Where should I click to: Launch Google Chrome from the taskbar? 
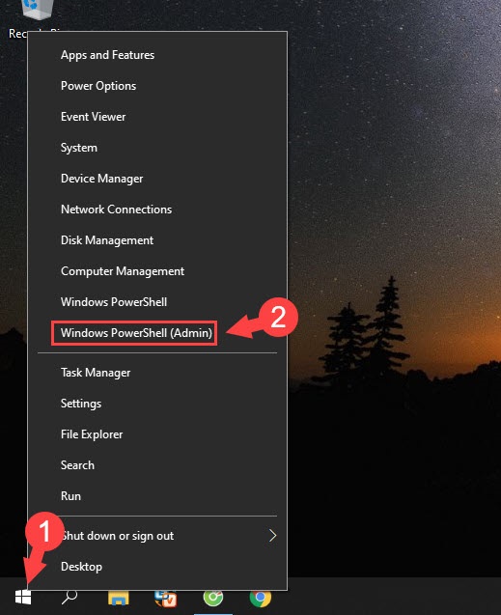pos(261,598)
